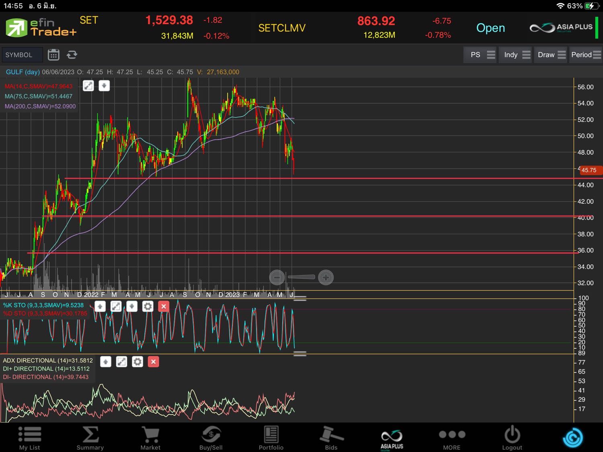Click the refresh chart icon
Viewport: 603px width, 452px height.
coord(72,55)
